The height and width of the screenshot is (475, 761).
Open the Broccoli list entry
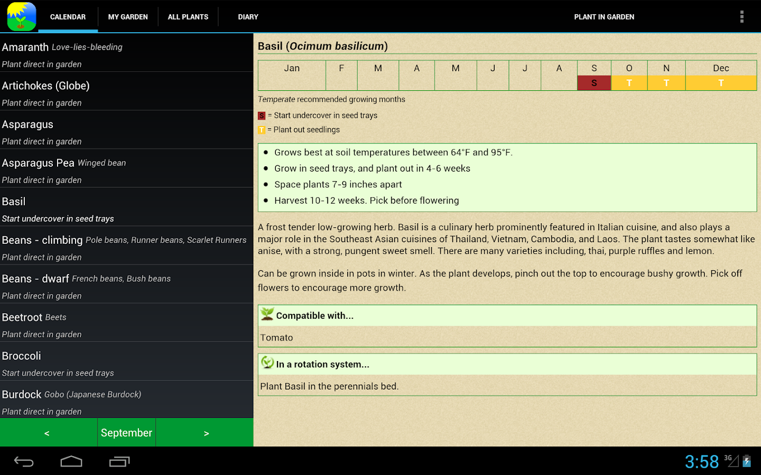pyautogui.click(x=127, y=361)
